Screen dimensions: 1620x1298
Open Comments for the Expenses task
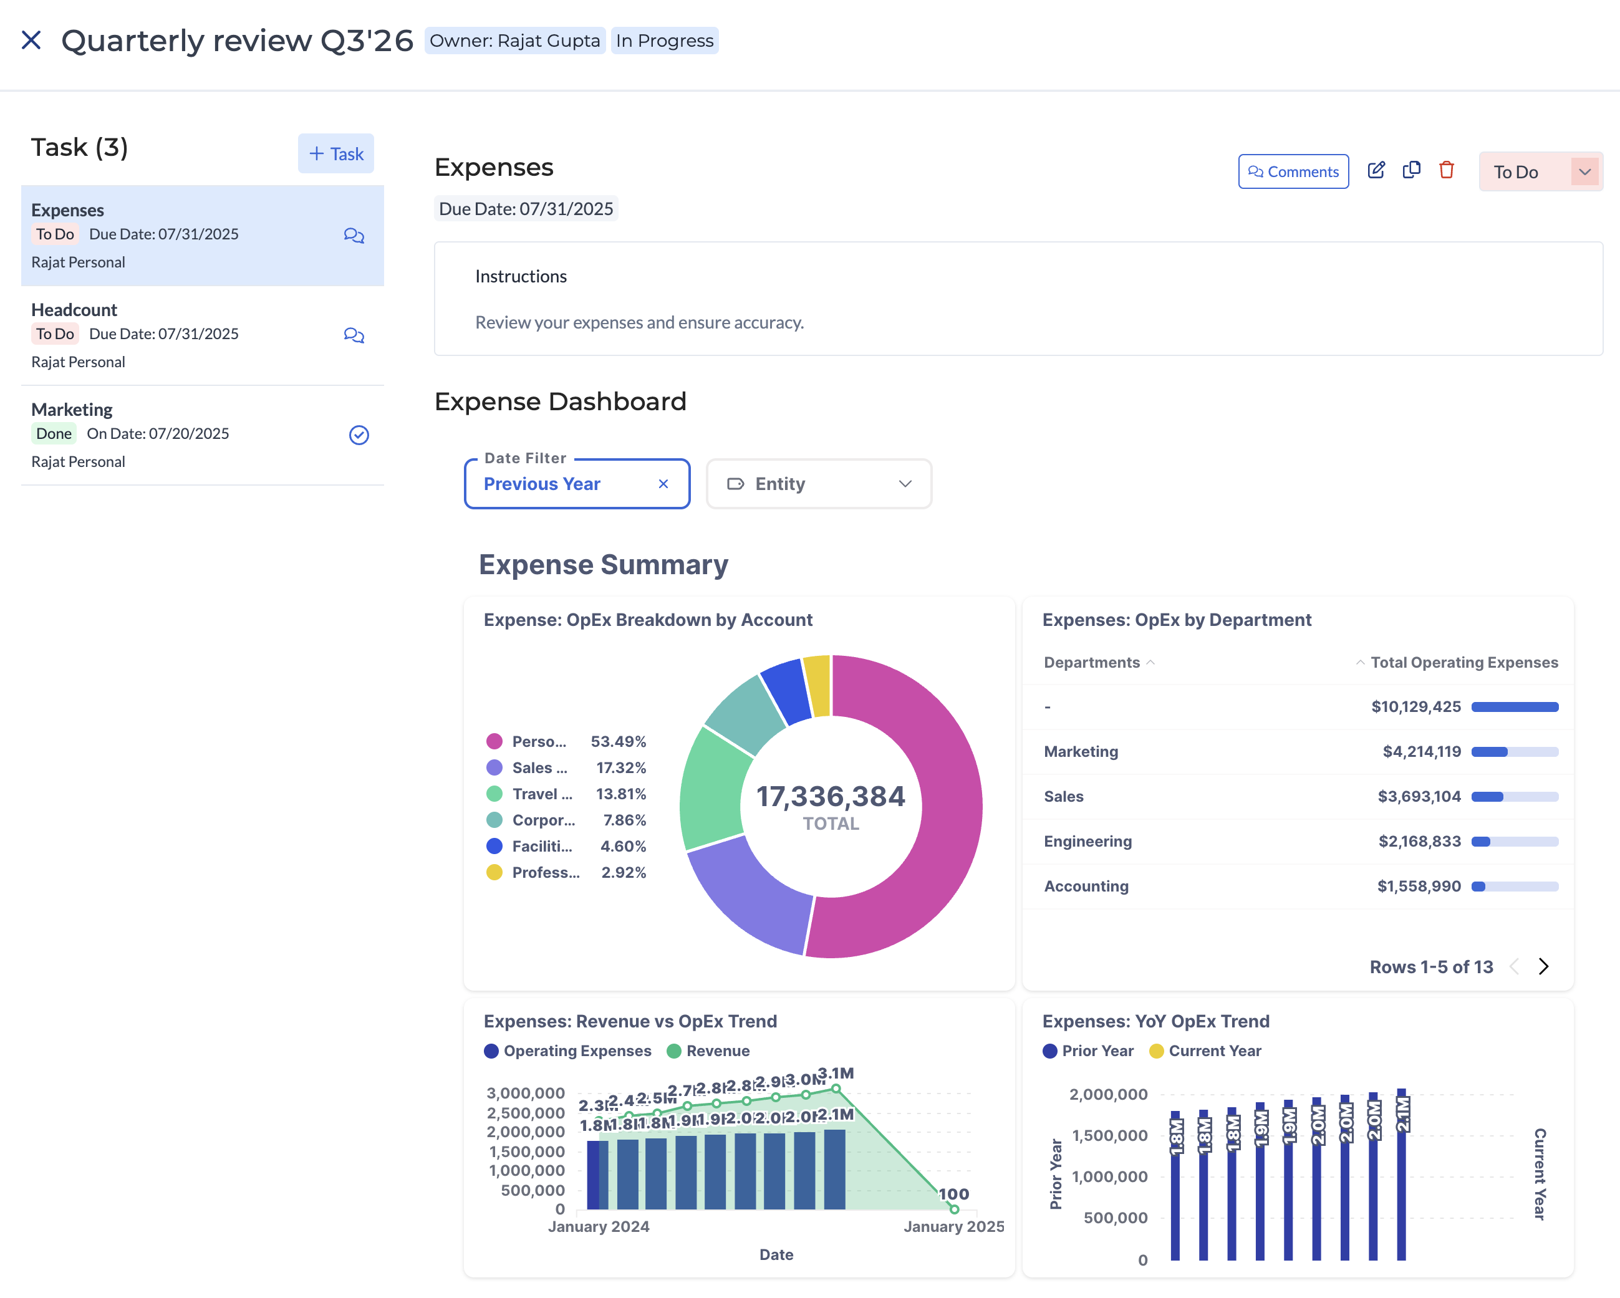click(x=1293, y=171)
